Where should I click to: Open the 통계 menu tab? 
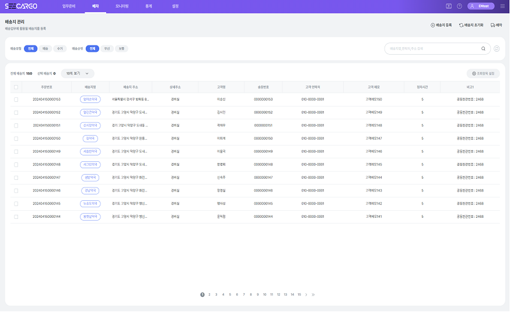(148, 6)
